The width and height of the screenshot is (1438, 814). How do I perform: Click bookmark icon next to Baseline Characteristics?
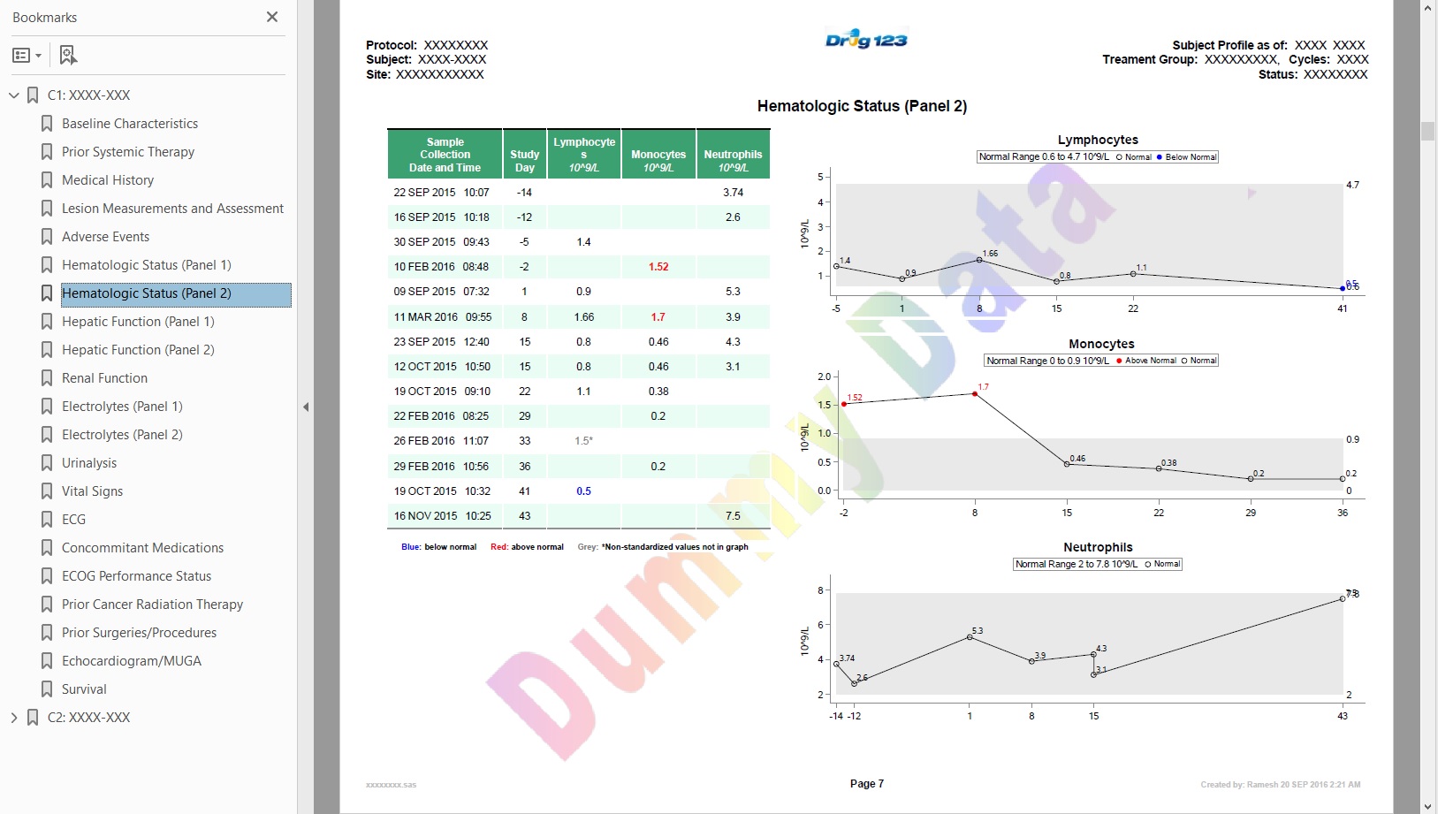[x=47, y=124]
